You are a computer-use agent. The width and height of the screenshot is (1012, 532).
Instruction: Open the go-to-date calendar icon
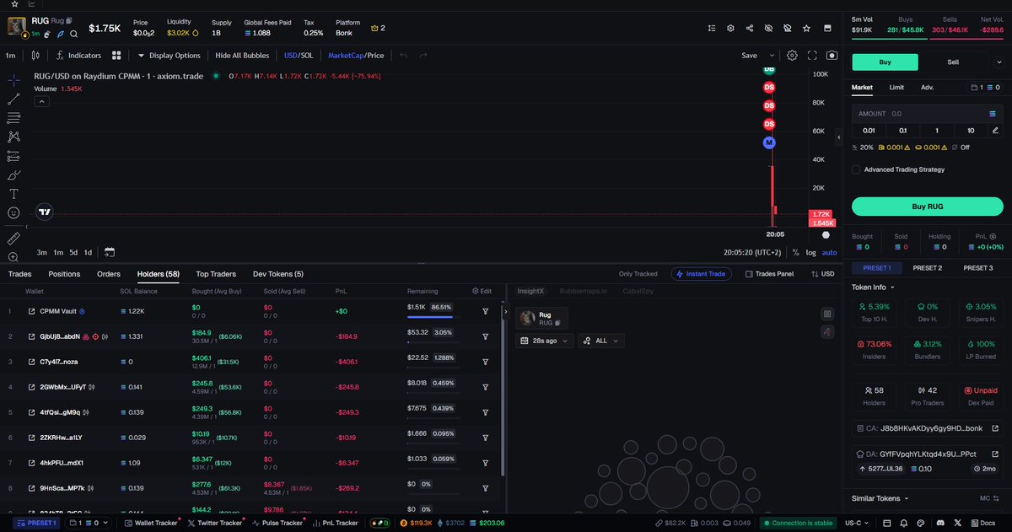[110, 252]
